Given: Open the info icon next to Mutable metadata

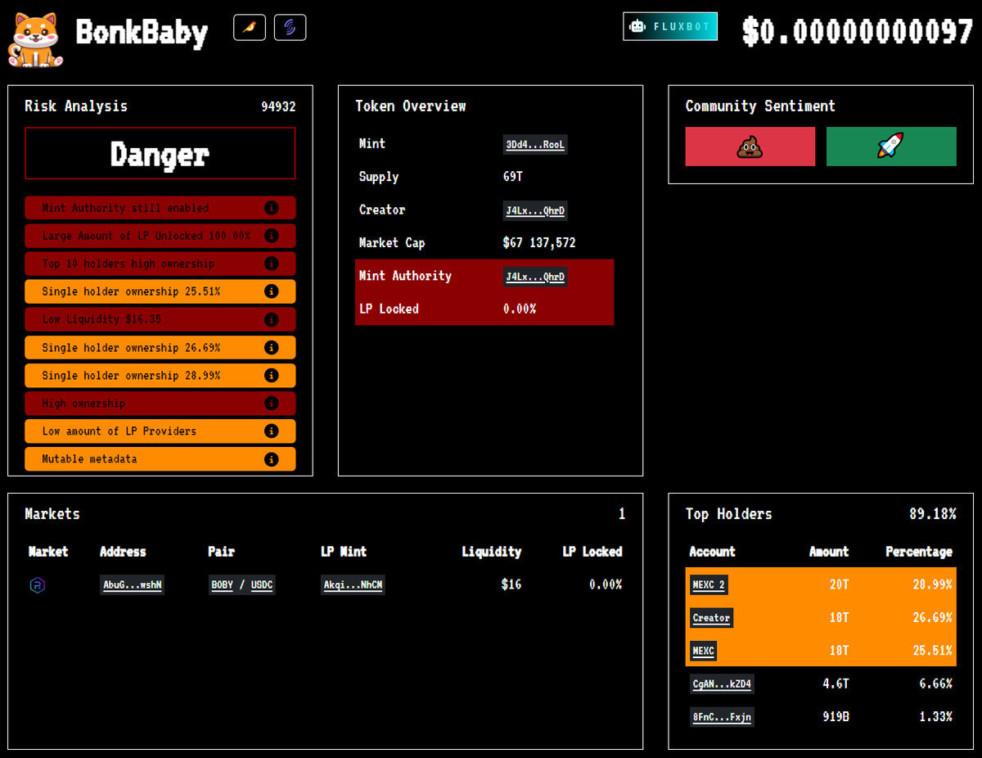Looking at the screenshot, I should point(271,458).
